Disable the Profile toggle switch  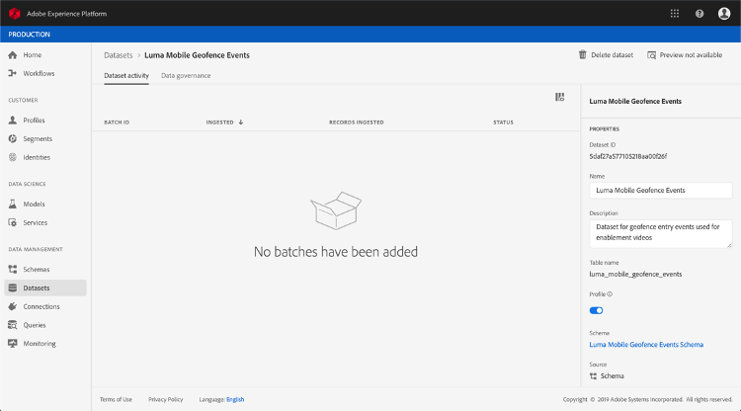596,310
